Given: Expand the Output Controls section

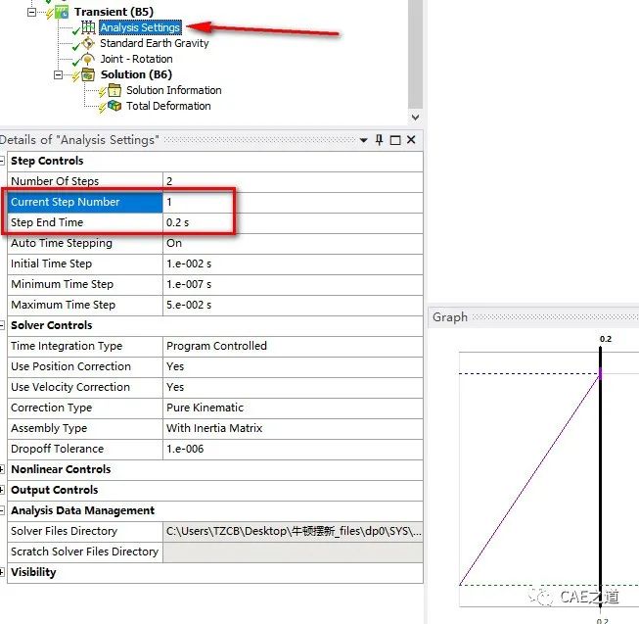Looking at the screenshot, I should tap(2, 490).
